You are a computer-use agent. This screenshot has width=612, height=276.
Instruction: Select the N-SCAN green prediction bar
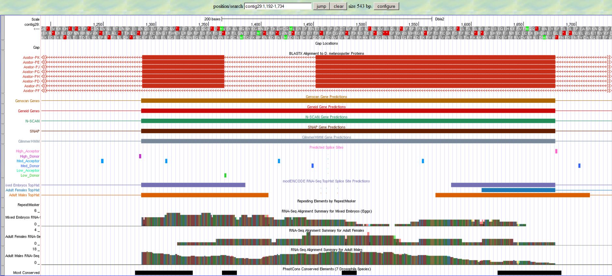coord(348,121)
